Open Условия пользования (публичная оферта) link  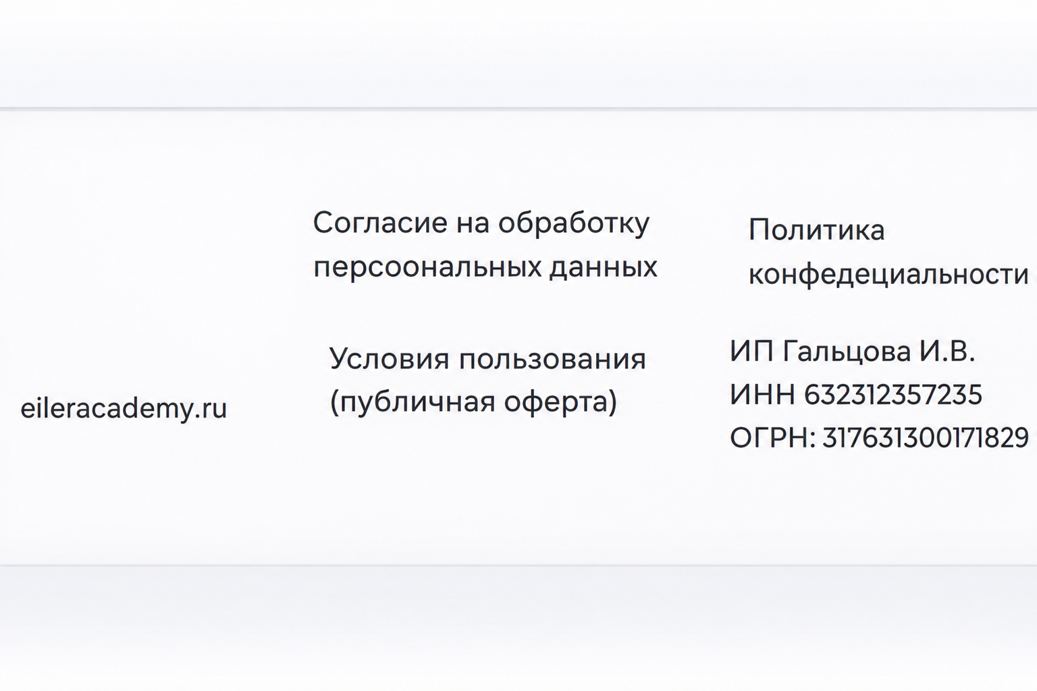487,380
